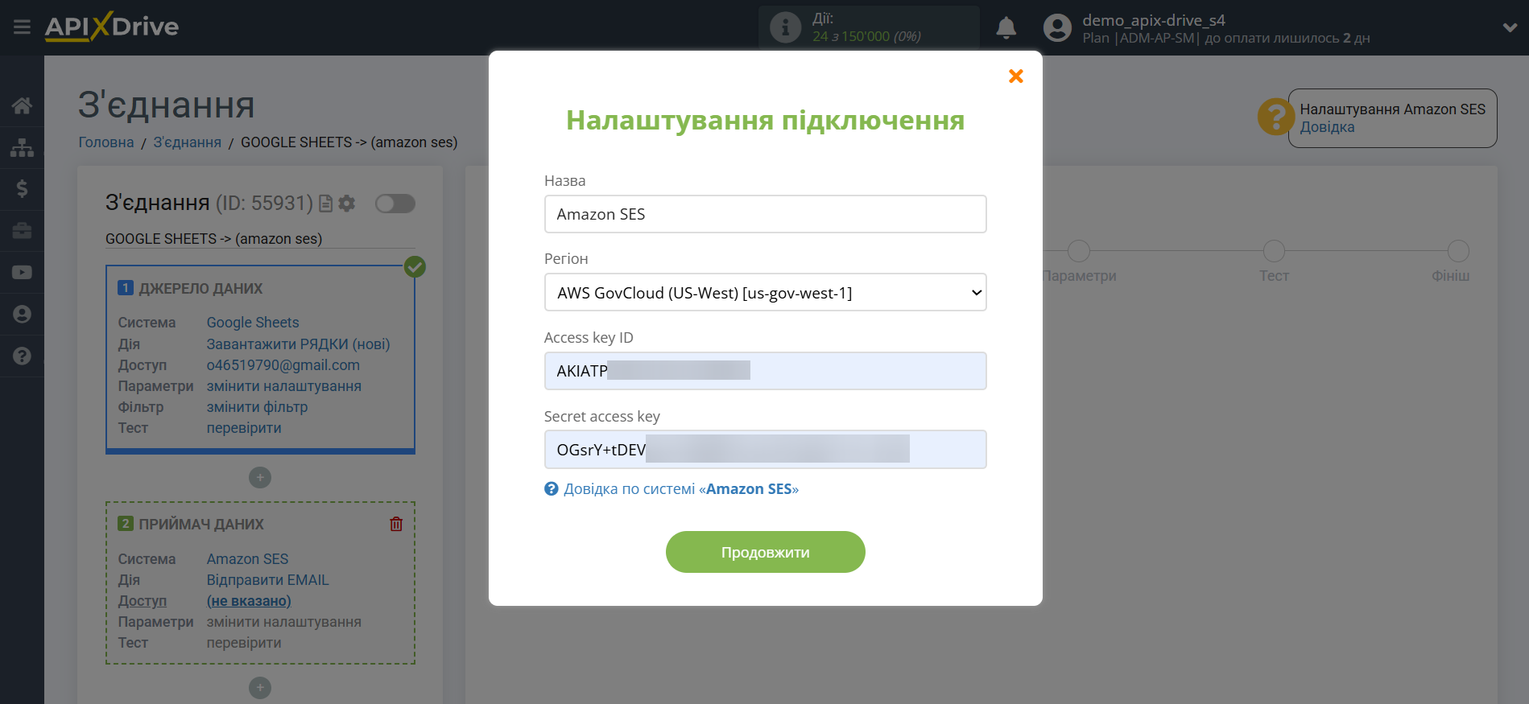
Task: Delete data receiver with trash icon
Action: point(396,525)
